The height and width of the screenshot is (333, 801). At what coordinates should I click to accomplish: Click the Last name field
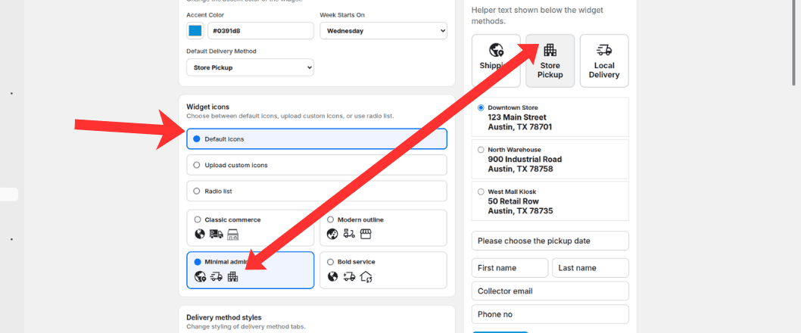tap(591, 268)
